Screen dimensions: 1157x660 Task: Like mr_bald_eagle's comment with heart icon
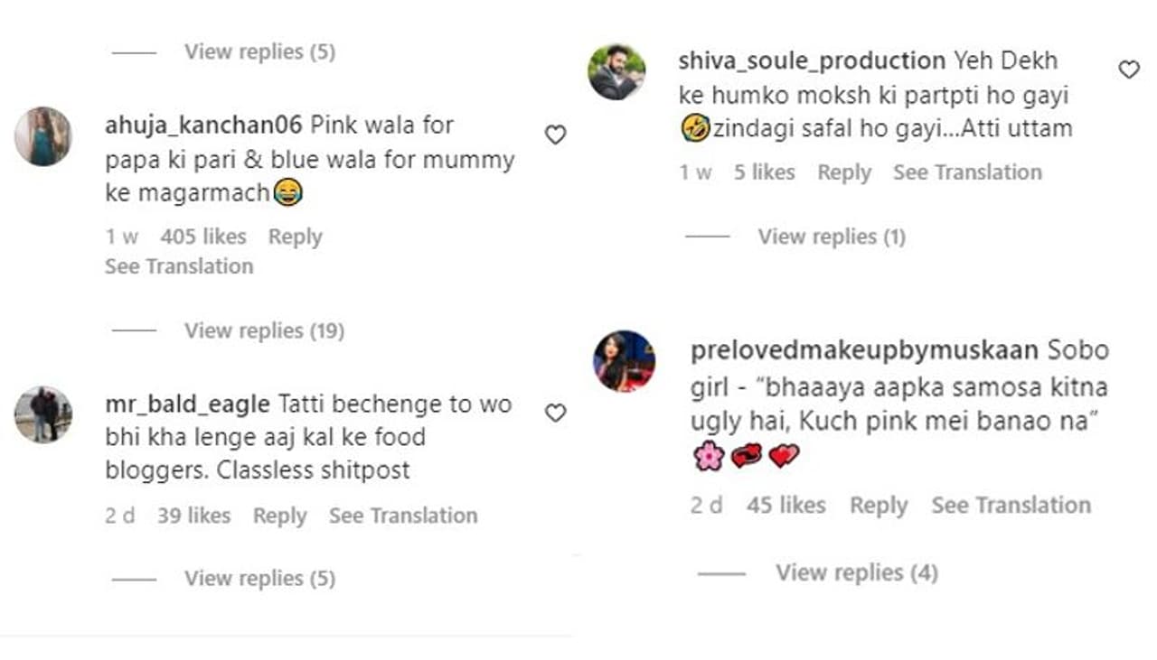(555, 414)
